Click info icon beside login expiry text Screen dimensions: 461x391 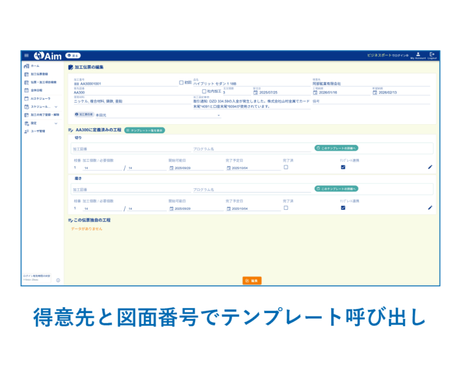pos(58,280)
